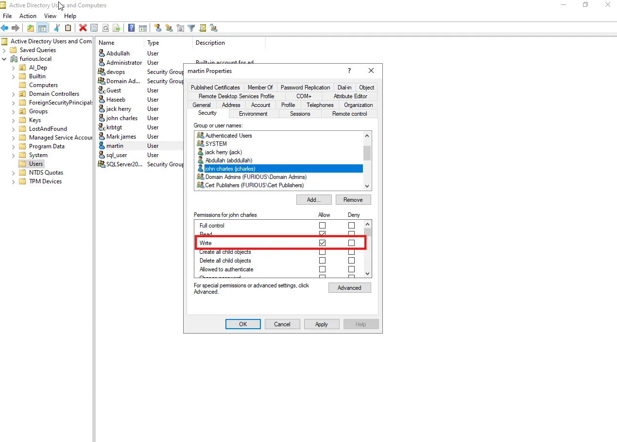
Task: Check Allow for Full control permission
Action: [x=322, y=226]
